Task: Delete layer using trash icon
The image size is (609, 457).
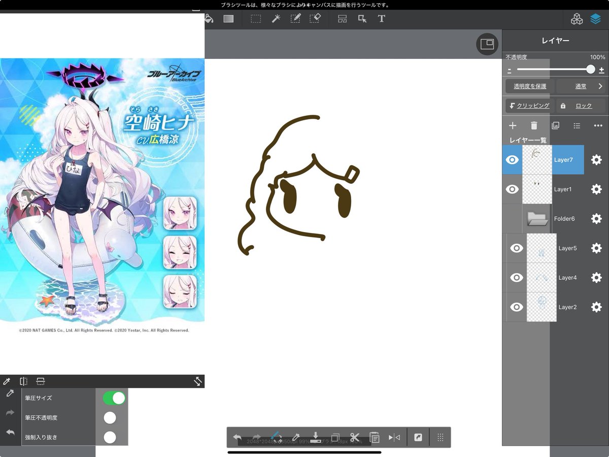Action: pos(534,125)
